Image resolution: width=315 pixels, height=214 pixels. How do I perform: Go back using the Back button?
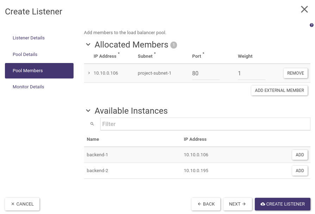(206, 204)
